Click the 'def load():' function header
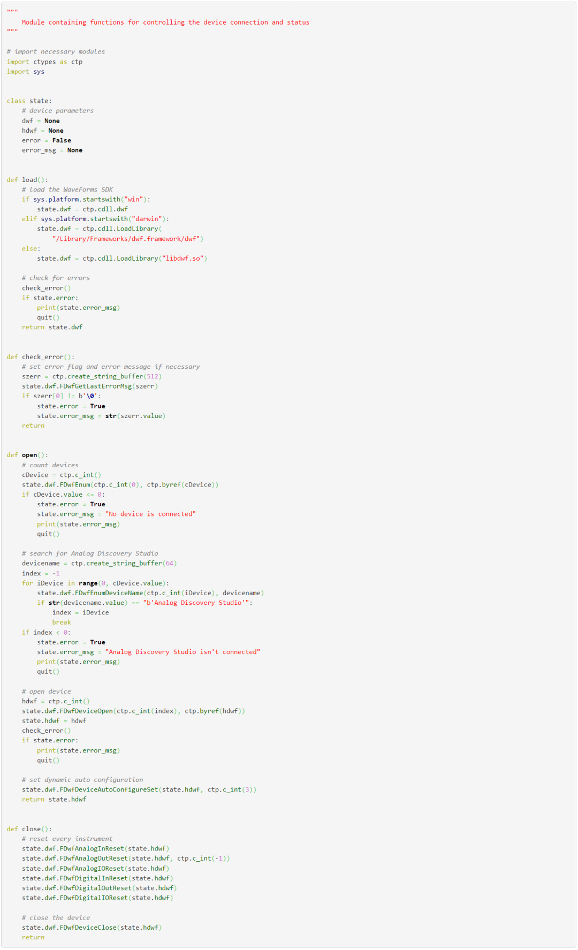The width and height of the screenshot is (578, 950). point(27,180)
